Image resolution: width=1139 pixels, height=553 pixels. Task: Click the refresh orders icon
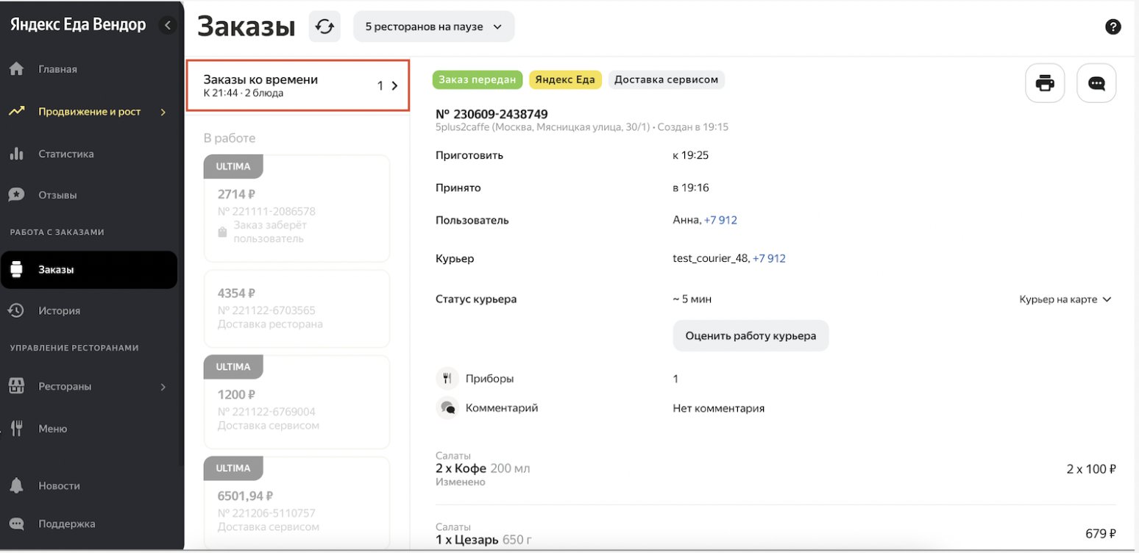coord(324,27)
